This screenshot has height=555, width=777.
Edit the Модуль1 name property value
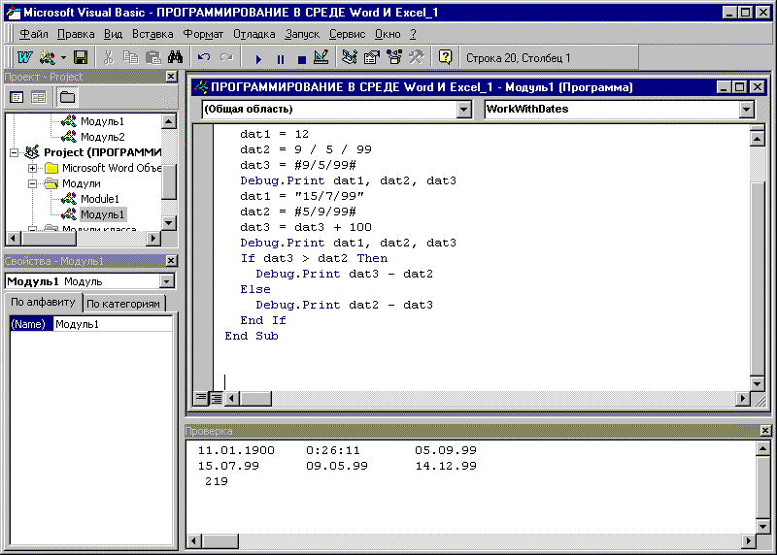click(113, 324)
